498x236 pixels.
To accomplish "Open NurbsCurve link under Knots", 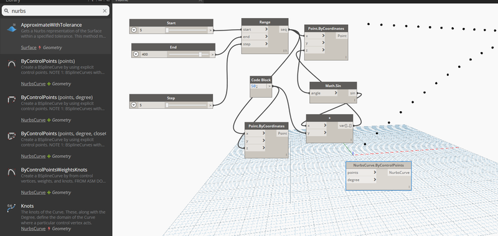I will coord(33,229).
